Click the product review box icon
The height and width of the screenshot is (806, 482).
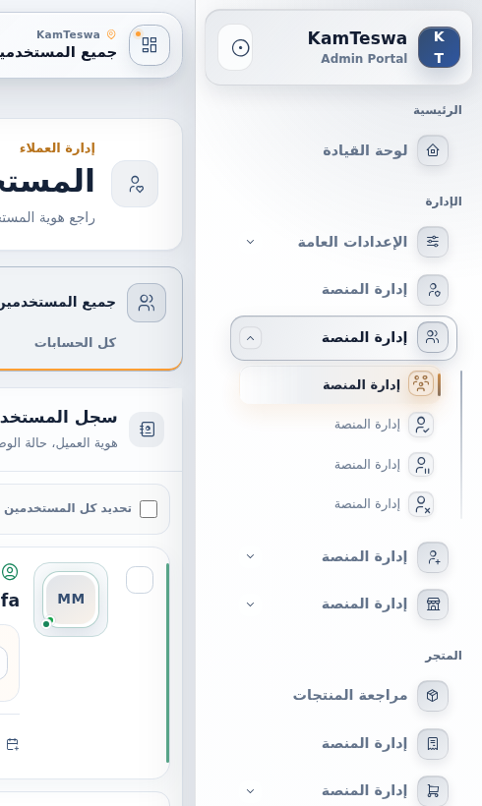click(433, 696)
